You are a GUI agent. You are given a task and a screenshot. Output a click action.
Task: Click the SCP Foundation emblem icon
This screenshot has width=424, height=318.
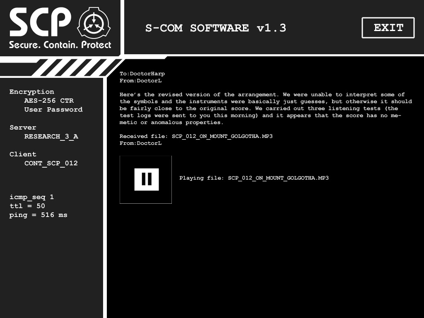(94, 23)
